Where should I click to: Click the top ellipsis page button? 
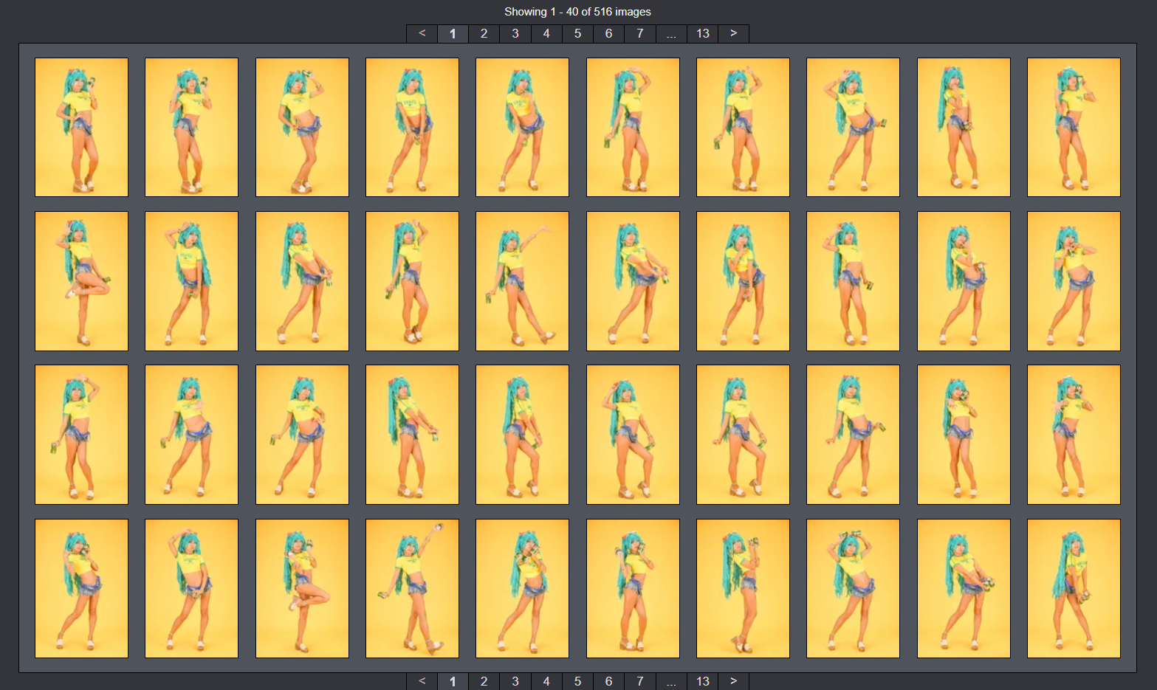pyautogui.click(x=670, y=33)
